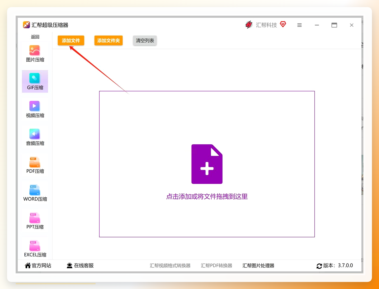Open the hamburger menu in title bar

click(300, 25)
